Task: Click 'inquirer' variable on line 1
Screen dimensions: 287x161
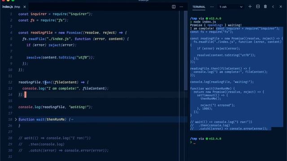Action: [39, 14]
